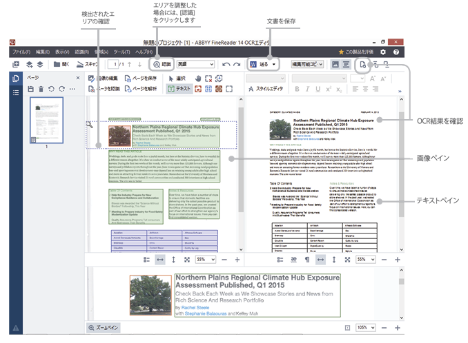
Task: Toggle the ズームペイン button
Action: (x=105, y=328)
